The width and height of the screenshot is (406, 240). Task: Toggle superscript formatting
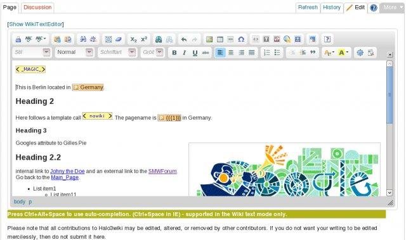click(x=144, y=39)
